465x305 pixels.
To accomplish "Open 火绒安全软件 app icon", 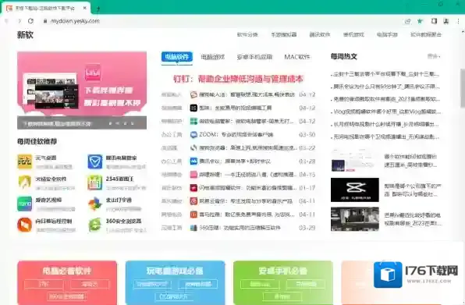I will point(25,183).
